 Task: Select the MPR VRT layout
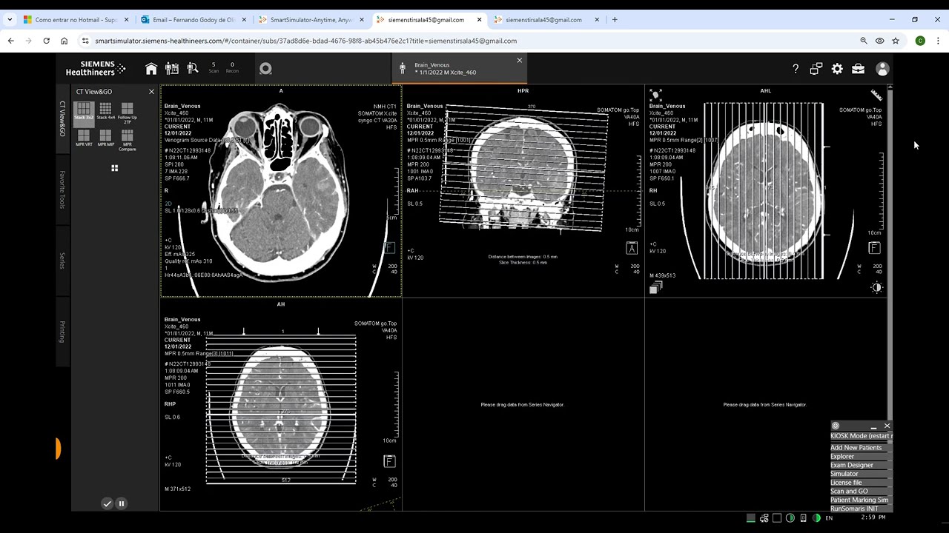(84, 138)
